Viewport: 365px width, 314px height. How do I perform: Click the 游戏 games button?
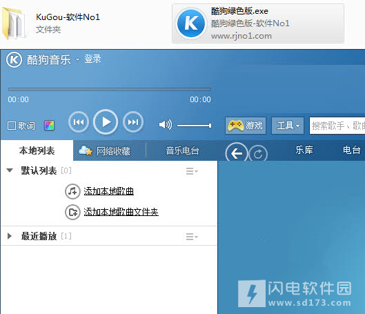tap(246, 126)
